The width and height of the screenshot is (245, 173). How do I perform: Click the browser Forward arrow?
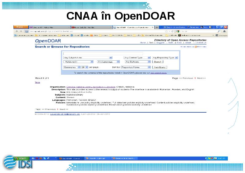click(x=21, y=32)
